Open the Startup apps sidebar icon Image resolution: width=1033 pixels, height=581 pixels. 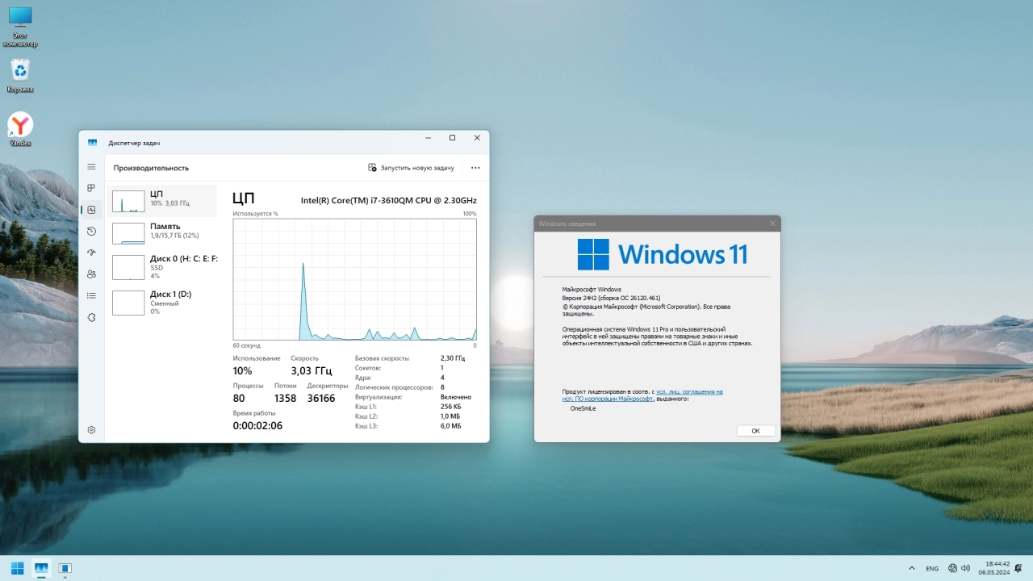[x=91, y=253]
